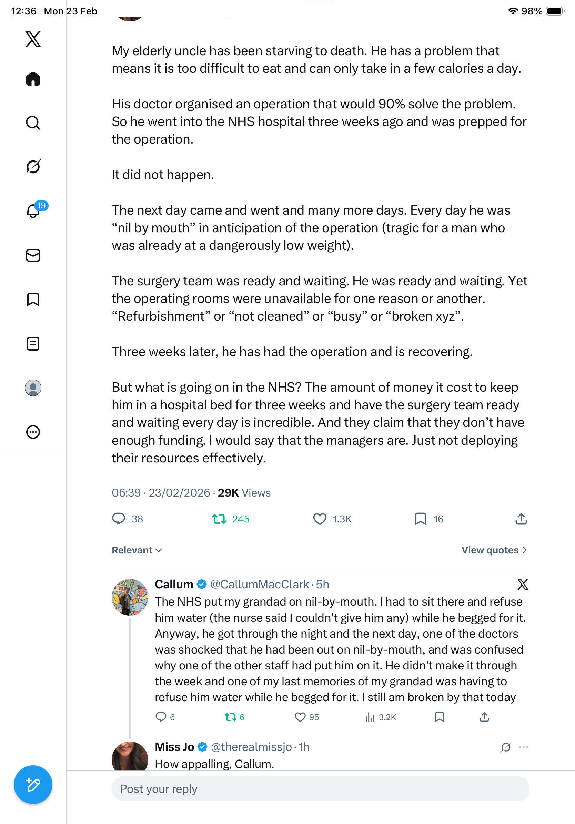
Task: Open Bookmarks in the sidebar
Action: pyautogui.click(x=33, y=299)
